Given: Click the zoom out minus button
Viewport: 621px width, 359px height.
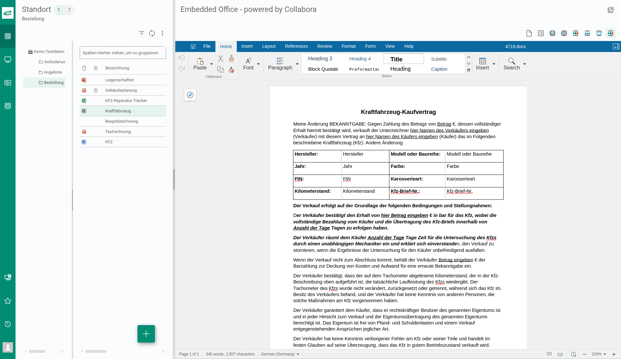Looking at the screenshot, I should coord(584,354).
